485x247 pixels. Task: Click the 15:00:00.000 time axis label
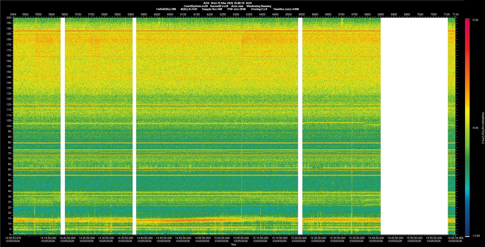(222, 238)
